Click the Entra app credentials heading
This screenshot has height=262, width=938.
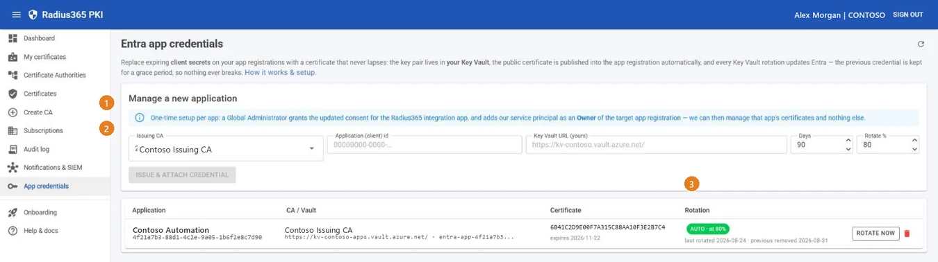pos(172,44)
